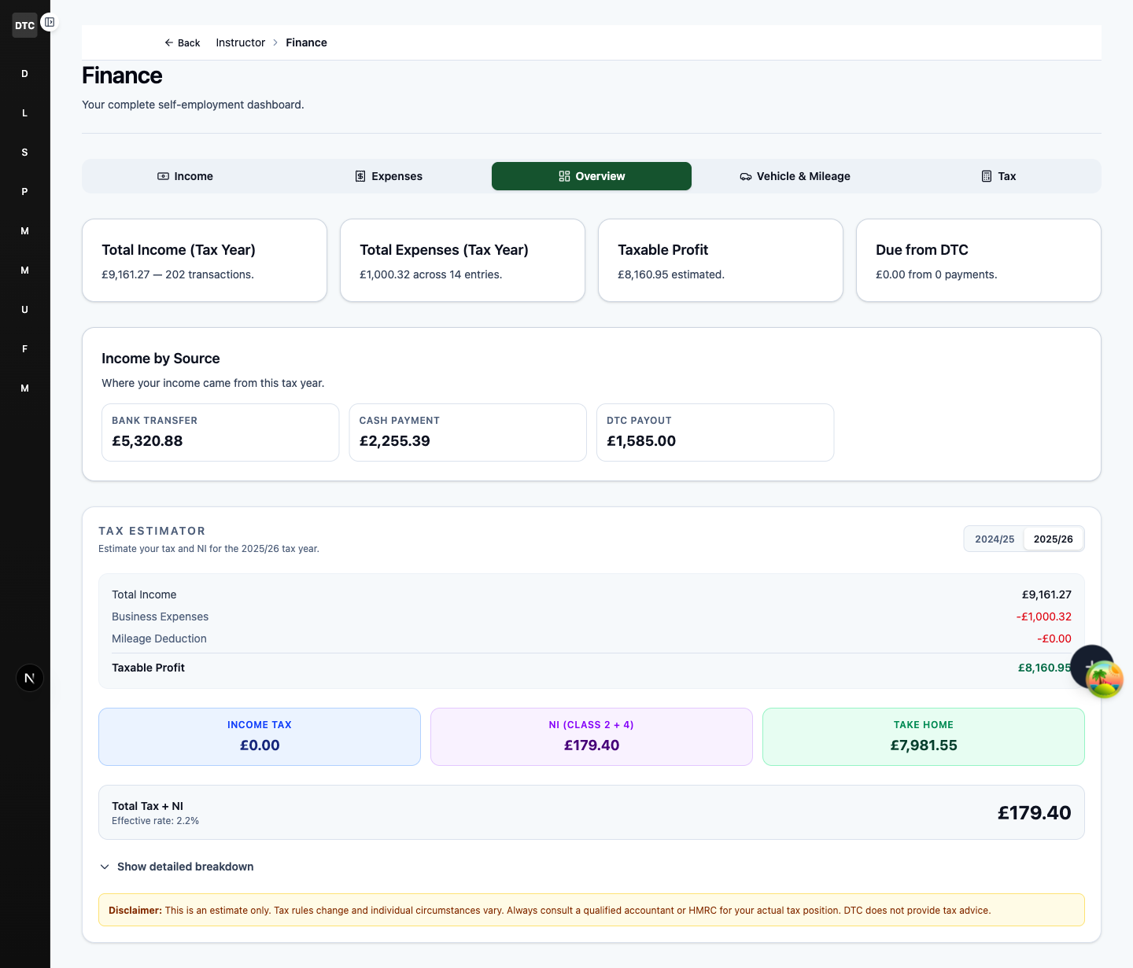Click the Finance breadcrumb
Screen dimensions: 1133x968
[306, 42]
